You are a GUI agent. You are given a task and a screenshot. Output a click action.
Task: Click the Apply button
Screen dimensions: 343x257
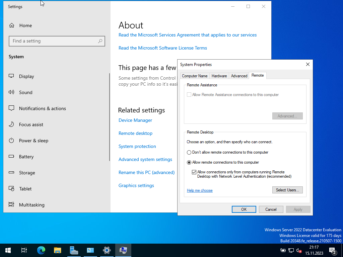(x=298, y=209)
